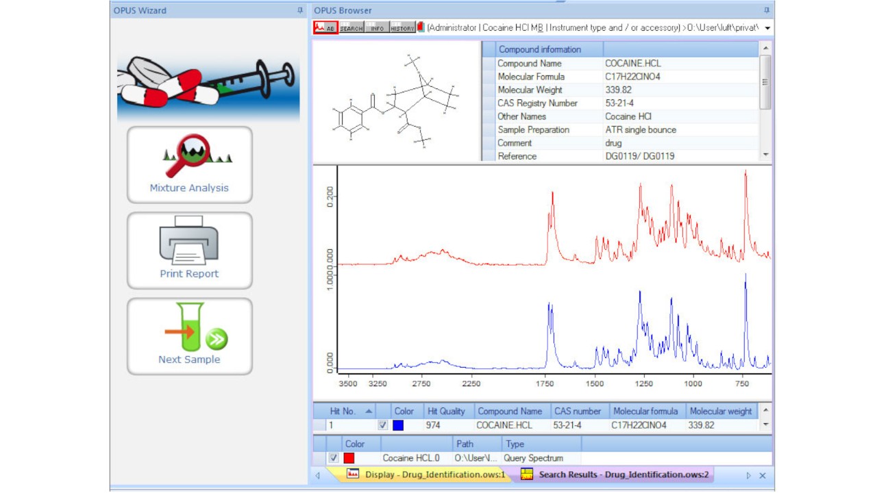Click hit list scrollbar up arrow

click(766, 409)
